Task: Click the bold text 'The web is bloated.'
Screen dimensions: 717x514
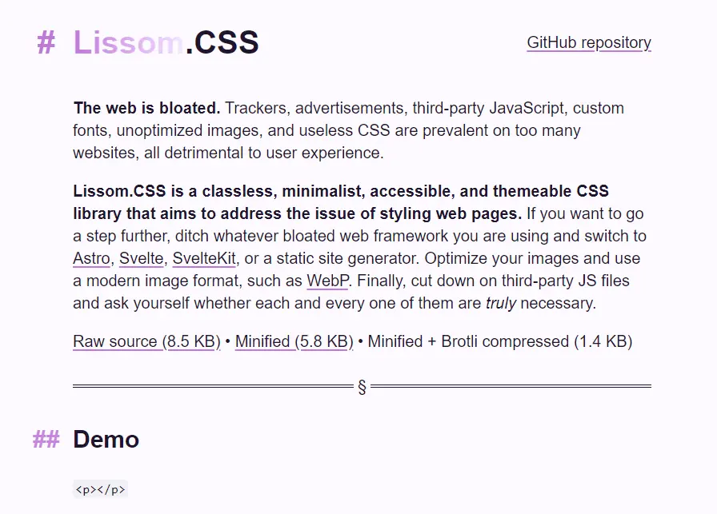Action: 146,108
